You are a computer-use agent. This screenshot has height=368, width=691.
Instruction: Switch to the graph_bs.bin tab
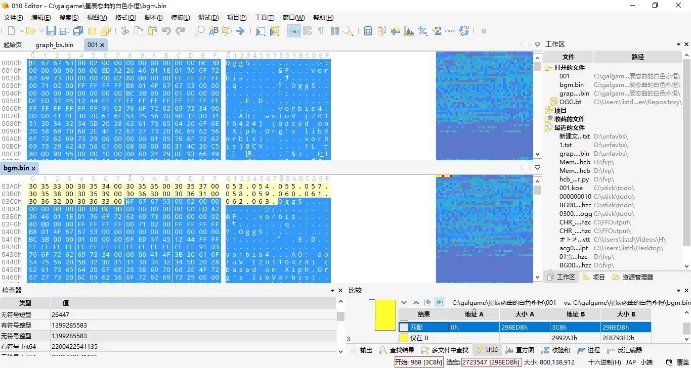(55, 44)
